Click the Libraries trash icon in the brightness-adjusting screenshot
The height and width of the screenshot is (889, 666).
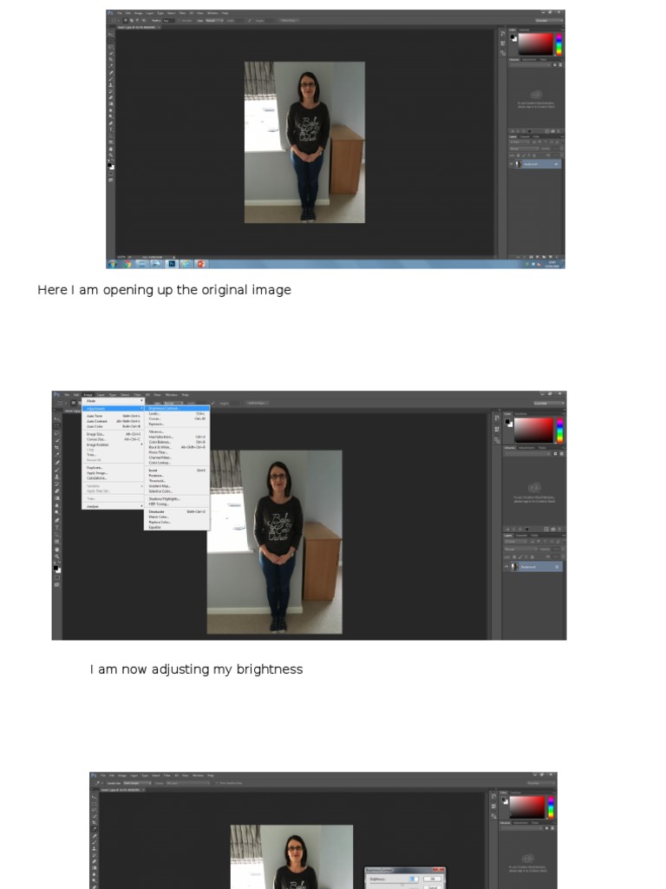(x=559, y=530)
